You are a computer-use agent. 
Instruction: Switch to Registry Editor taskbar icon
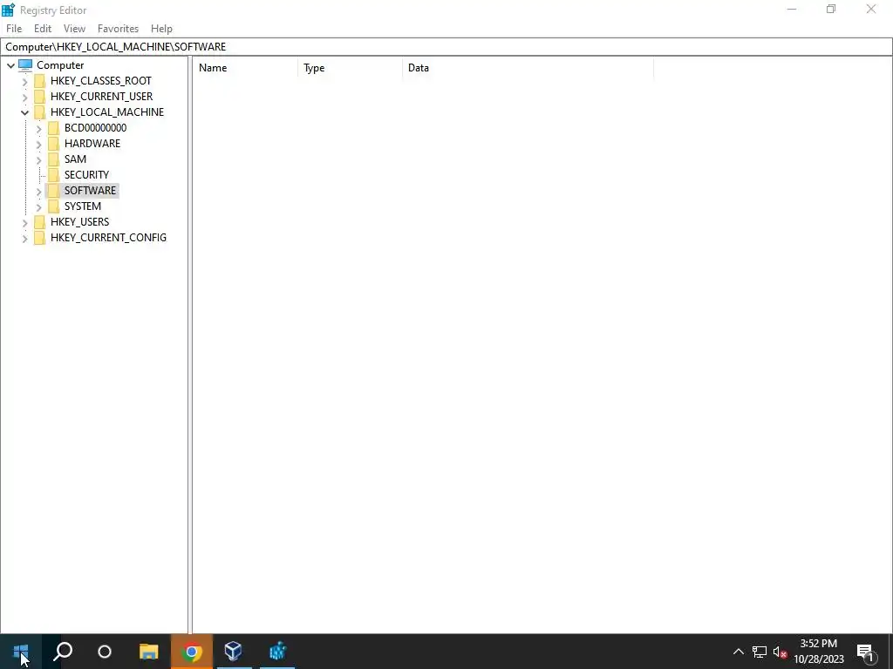click(277, 652)
